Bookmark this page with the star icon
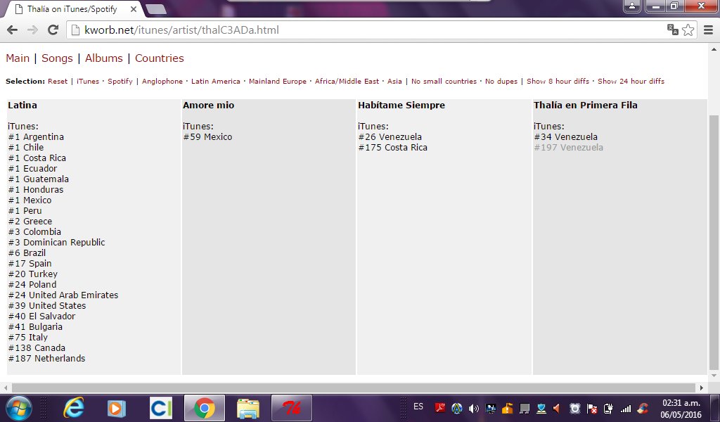 pos(688,30)
